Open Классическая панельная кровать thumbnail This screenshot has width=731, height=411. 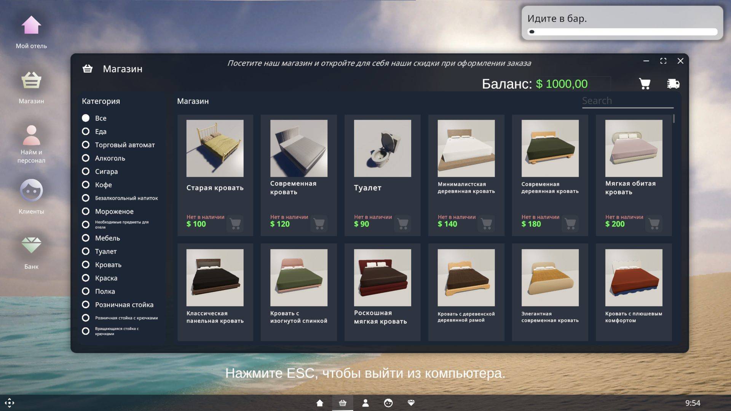[x=215, y=278]
